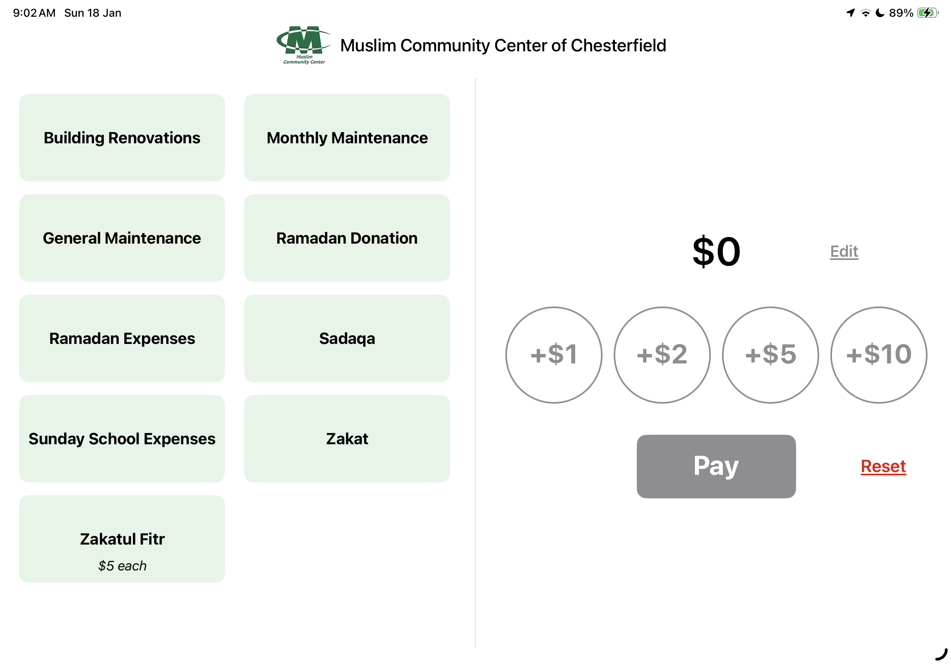Screen dimensions: 951x664
Task: Select Sunday School Expenses category
Action: (x=122, y=438)
